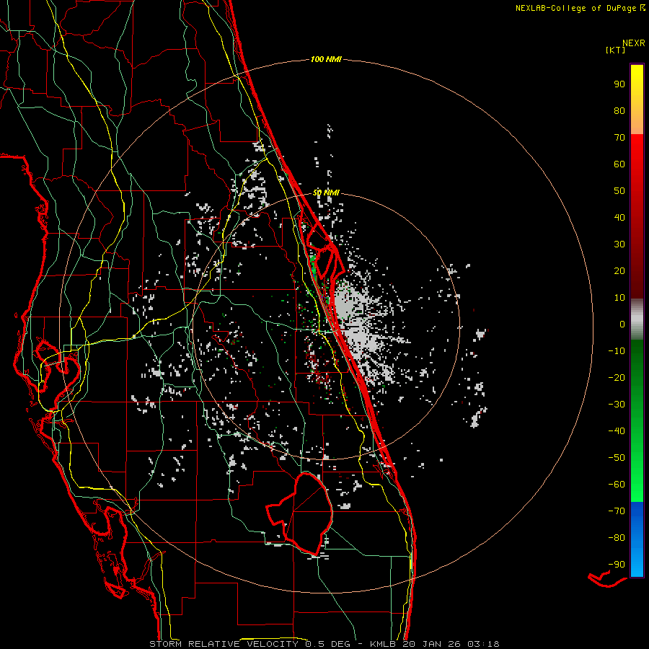Screen dimensions: 649x649
Task: Click the positive 80 scale value
Action: tap(619, 110)
